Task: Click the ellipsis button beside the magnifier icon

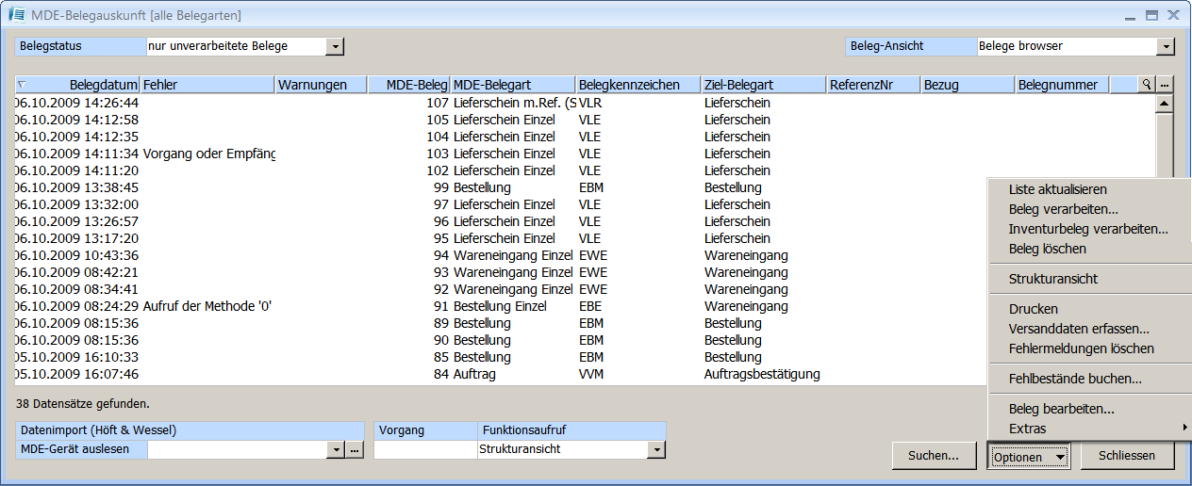Action: [x=1165, y=85]
